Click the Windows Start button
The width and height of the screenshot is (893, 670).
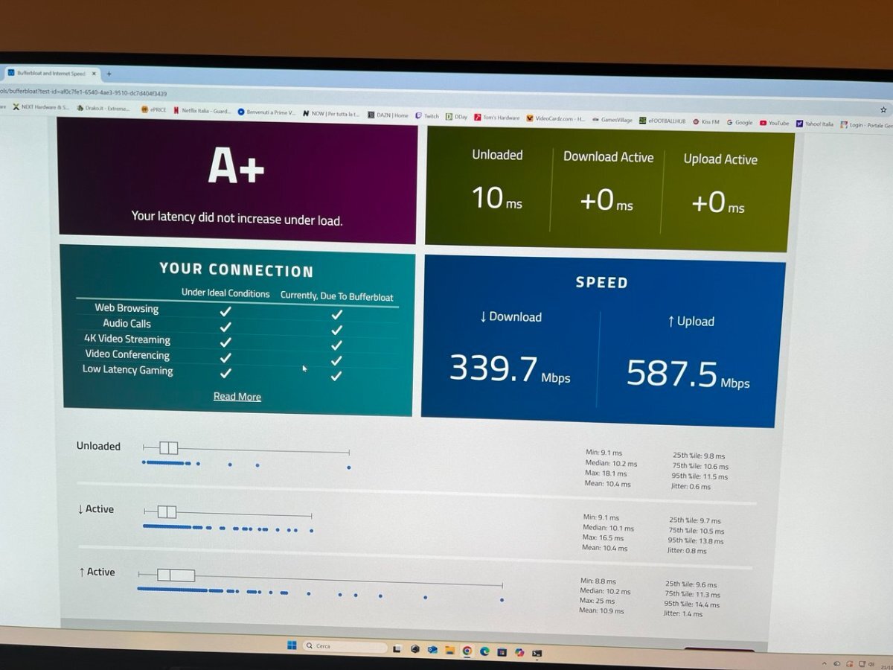pos(292,645)
